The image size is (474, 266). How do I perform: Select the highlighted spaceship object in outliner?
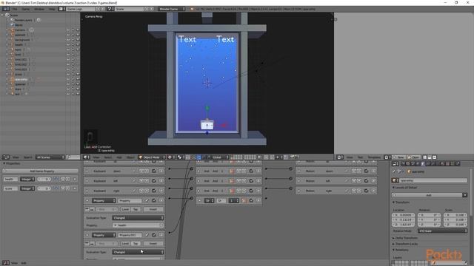coord(21,79)
